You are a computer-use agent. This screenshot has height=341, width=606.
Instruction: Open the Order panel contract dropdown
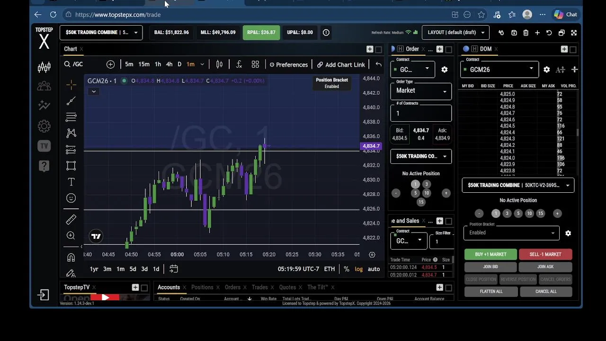(412, 70)
